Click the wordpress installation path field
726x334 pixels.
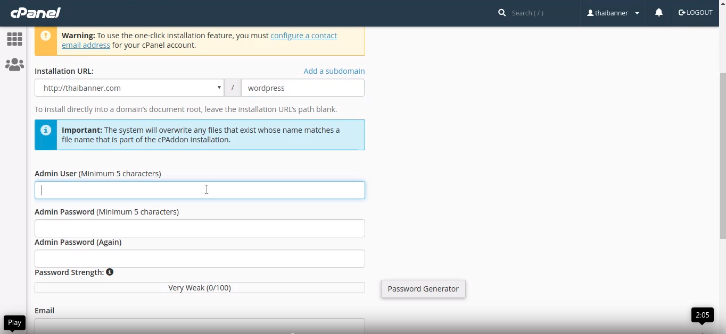coord(302,88)
